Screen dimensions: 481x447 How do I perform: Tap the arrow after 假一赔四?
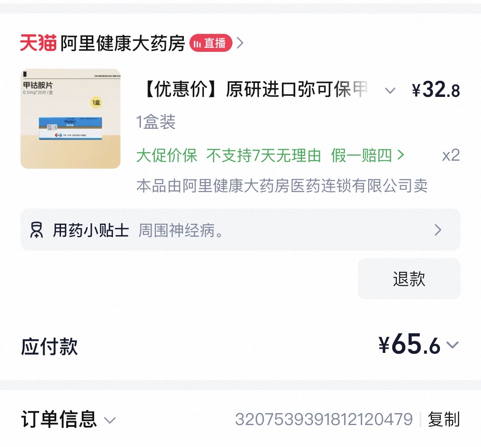(401, 155)
